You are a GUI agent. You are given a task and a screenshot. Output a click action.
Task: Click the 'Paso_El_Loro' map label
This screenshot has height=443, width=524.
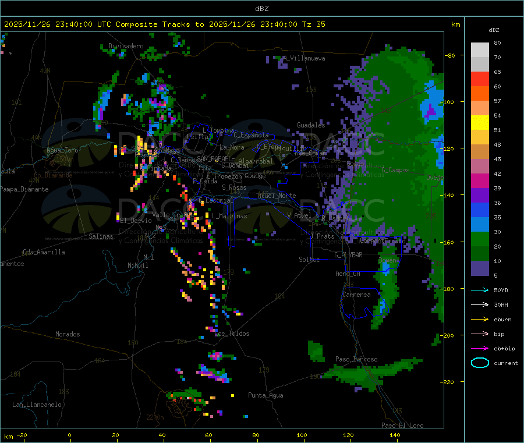[x=402, y=426]
